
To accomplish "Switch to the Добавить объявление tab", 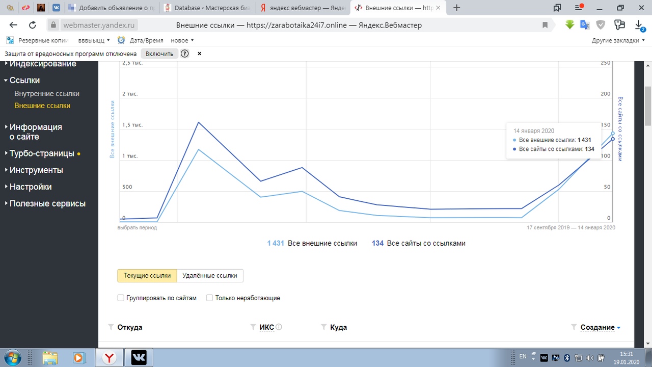I will (111, 8).
